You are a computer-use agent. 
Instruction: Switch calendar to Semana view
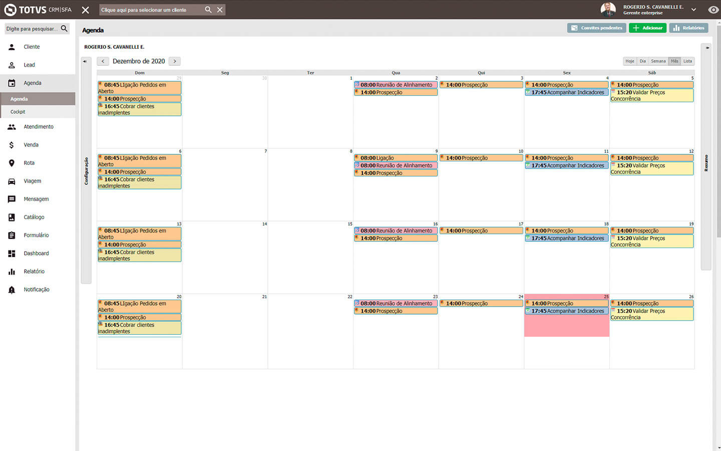click(x=658, y=61)
